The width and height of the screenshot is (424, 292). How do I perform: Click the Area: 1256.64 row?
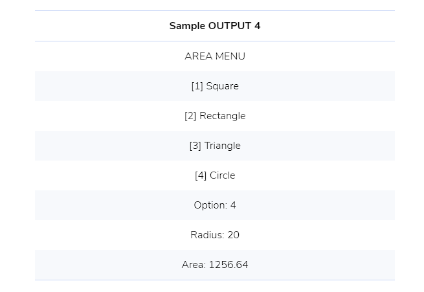[215, 265]
